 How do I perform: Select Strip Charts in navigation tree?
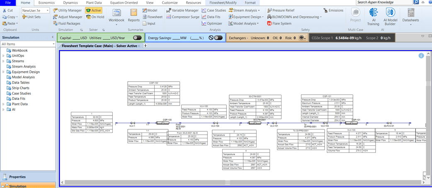(x=21, y=88)
